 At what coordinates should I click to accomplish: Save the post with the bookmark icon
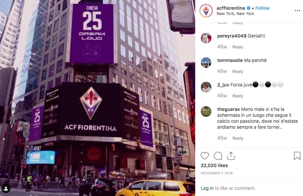[x=297, y=156]
